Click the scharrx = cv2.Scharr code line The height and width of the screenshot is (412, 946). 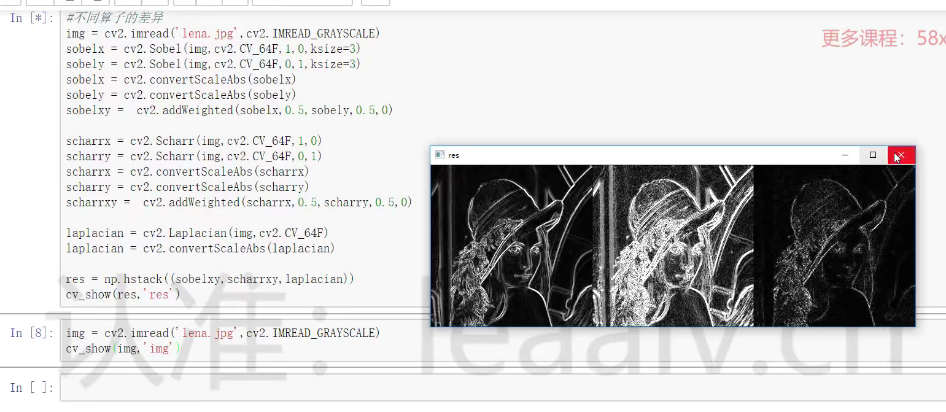tap(194, 141)
